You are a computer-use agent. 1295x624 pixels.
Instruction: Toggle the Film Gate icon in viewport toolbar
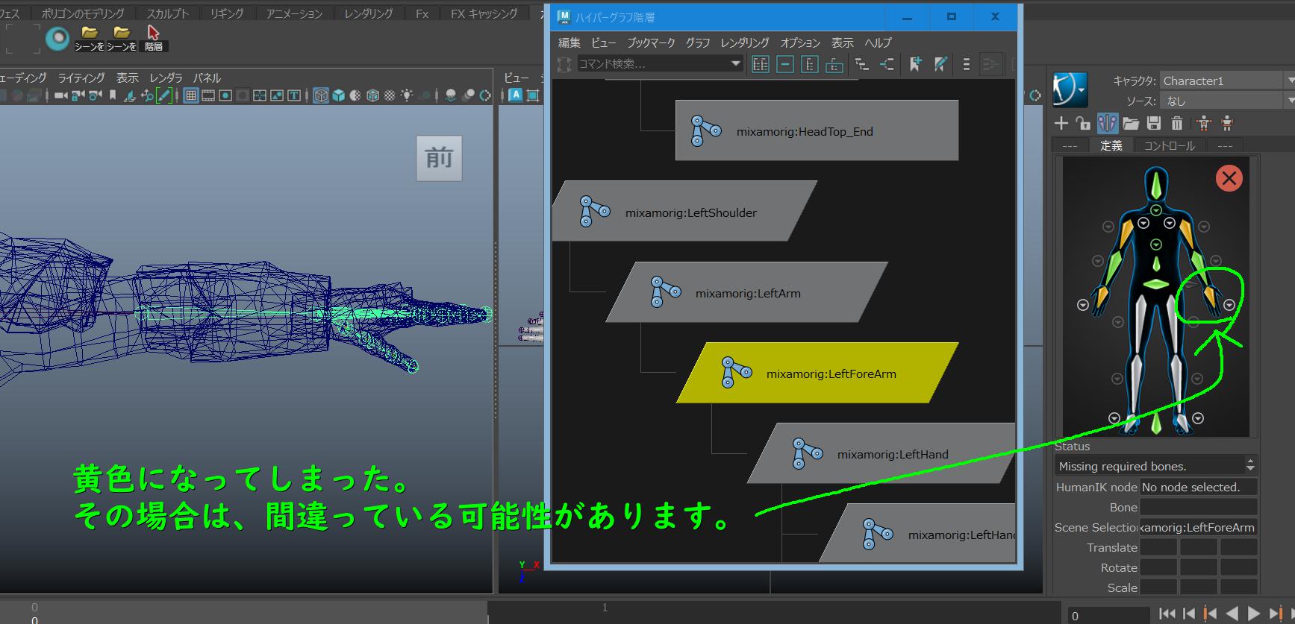tap(208, 95)
